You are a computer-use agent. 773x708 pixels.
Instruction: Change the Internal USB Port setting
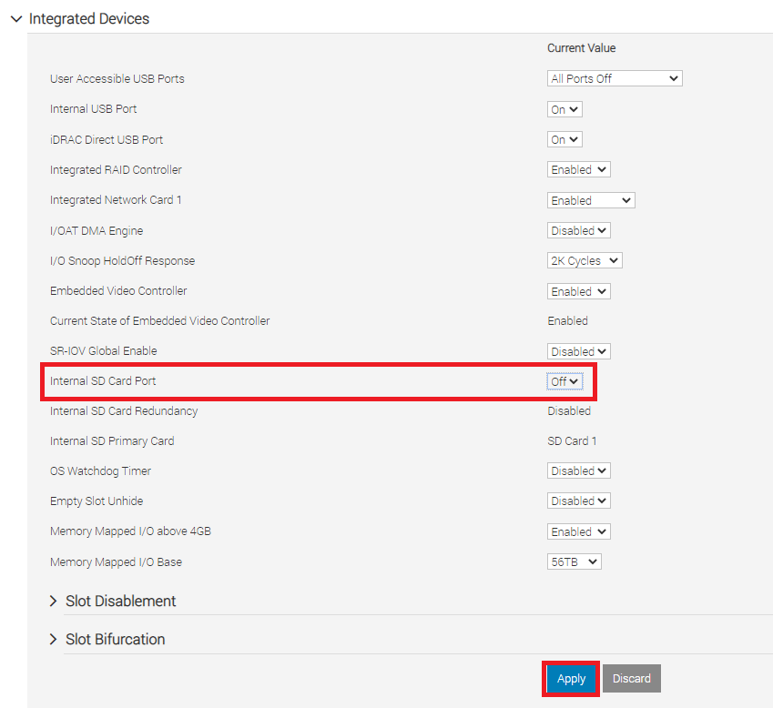coord(564,108)
